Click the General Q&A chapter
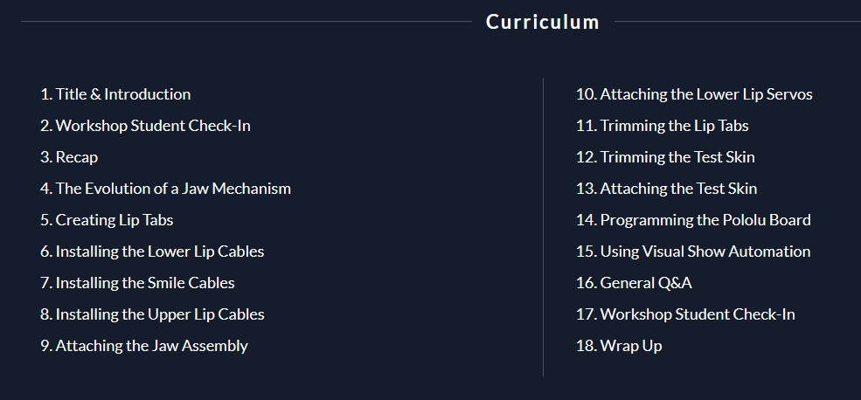The width and height of the screenshot is (861, 400). (x=635, y=283)
